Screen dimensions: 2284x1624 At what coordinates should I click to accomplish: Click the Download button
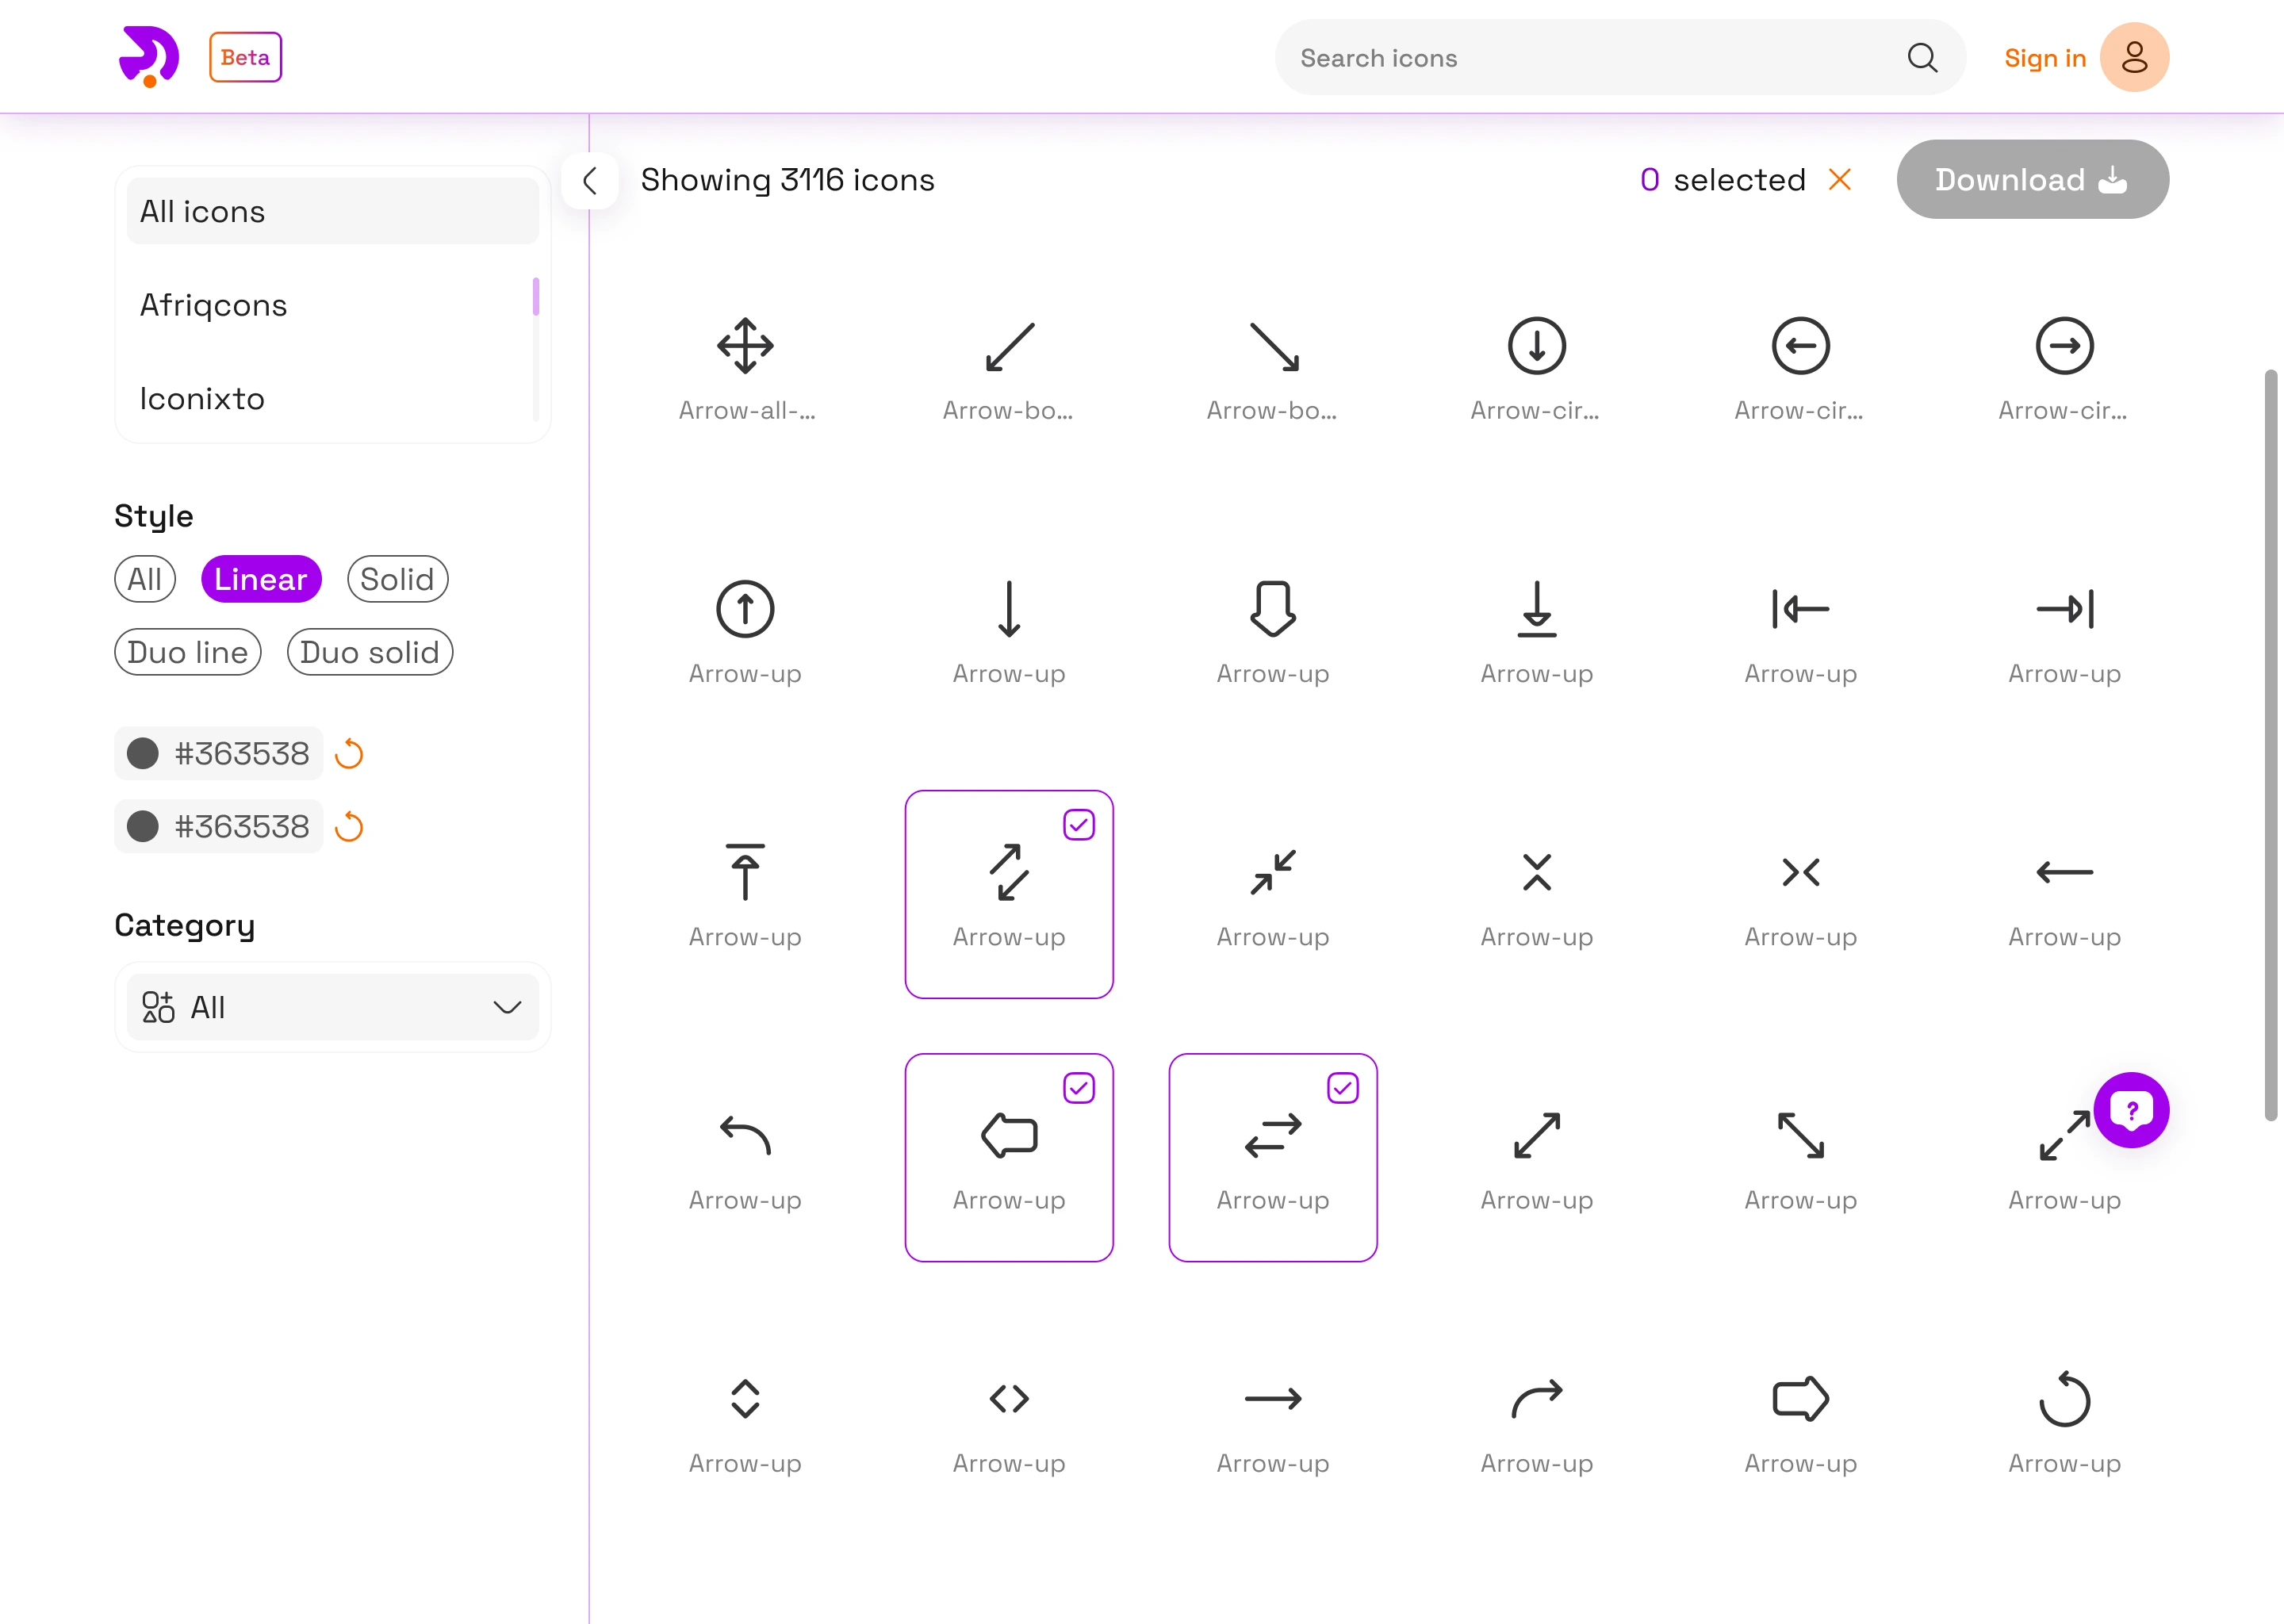click(2031, 180)
